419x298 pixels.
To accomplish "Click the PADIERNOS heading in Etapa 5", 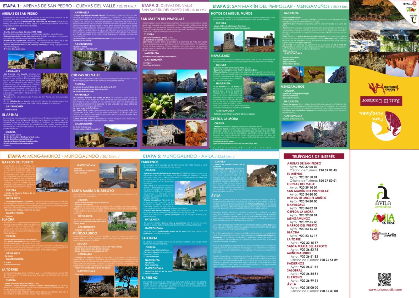I will tap(150, 162).
